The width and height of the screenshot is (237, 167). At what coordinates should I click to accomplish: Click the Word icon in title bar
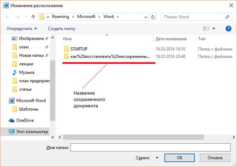(6, 6)
